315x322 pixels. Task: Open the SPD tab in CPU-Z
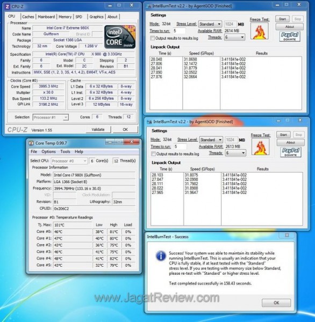coord(79,17)
